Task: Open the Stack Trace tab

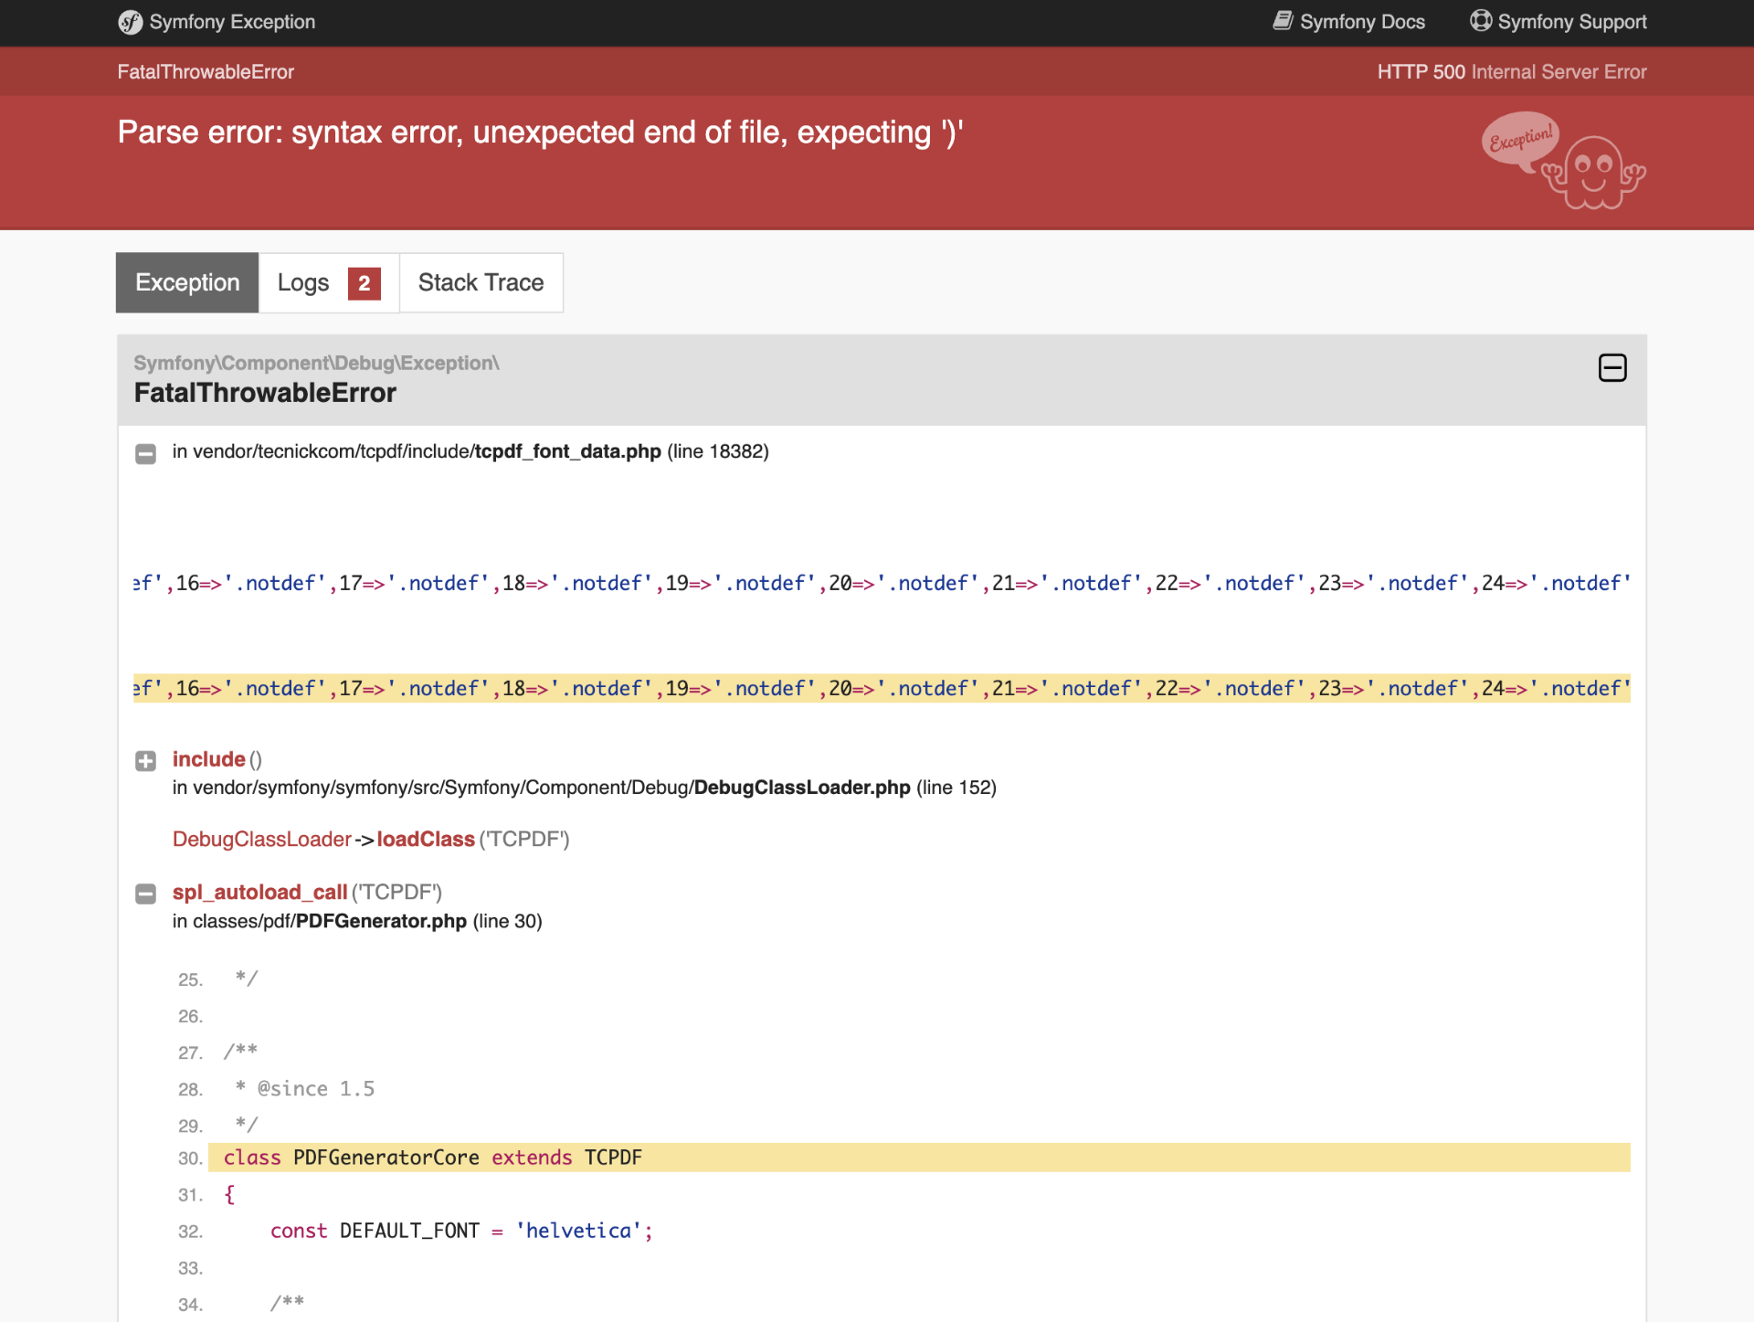Action: 481,283
